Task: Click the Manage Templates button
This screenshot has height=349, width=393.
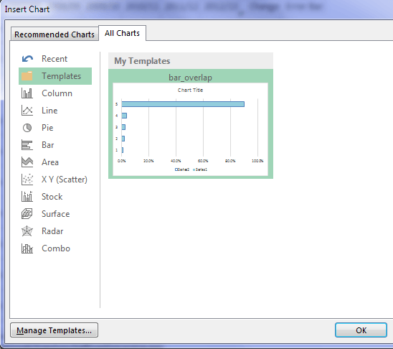Action: (x=54, y=330)
